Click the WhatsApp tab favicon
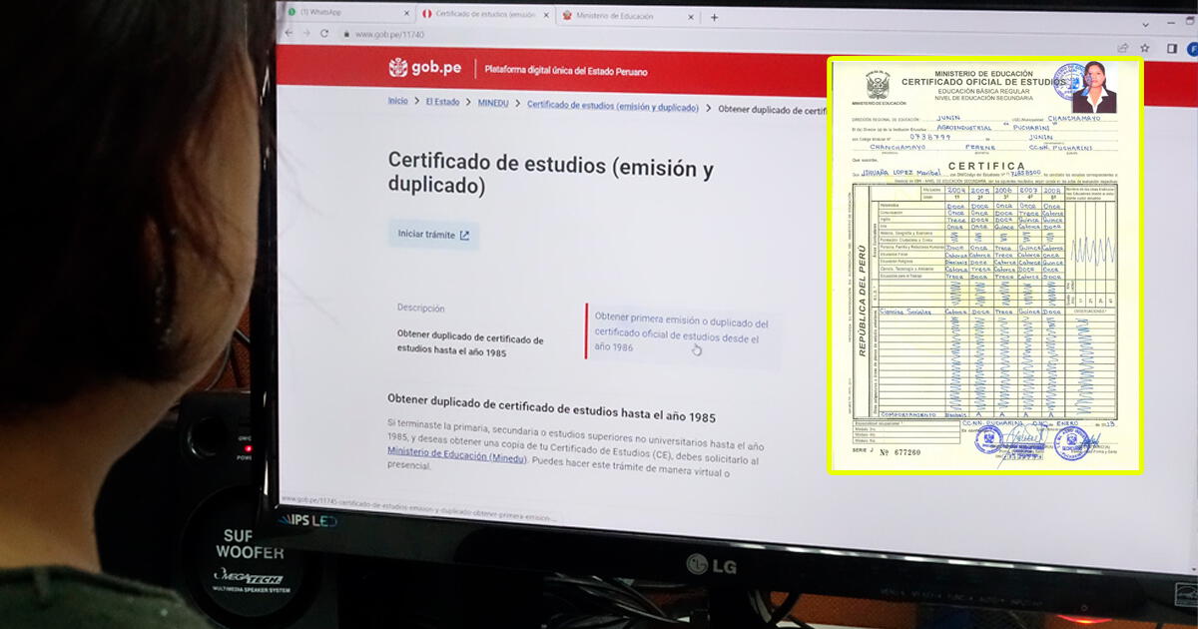Viewport: 1198px width, 629px height. coord(293,12)
